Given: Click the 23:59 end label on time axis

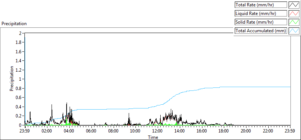Looking at the screenshot, I should click(290, 131).
